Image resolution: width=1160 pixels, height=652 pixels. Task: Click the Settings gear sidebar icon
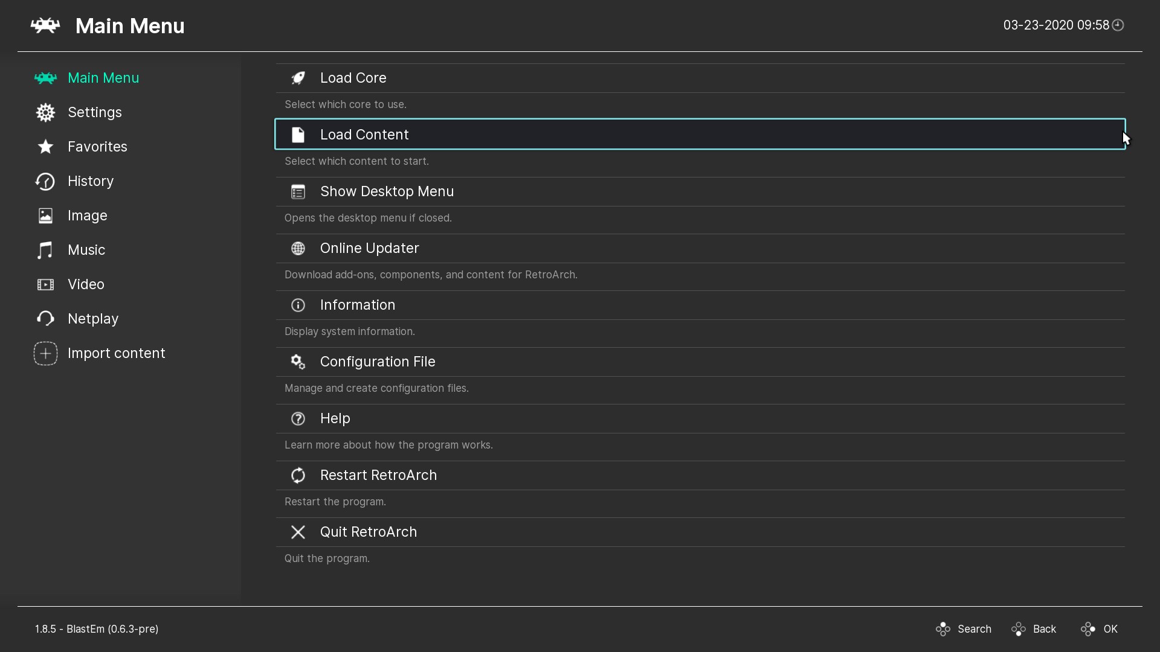pyautogui.click(x=45, y=112)
